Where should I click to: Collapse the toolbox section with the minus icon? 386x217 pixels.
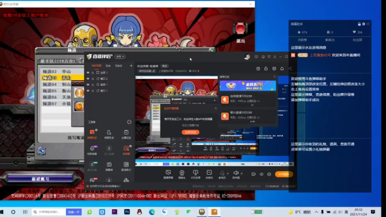pyautogui.click(x=129, y=122)
